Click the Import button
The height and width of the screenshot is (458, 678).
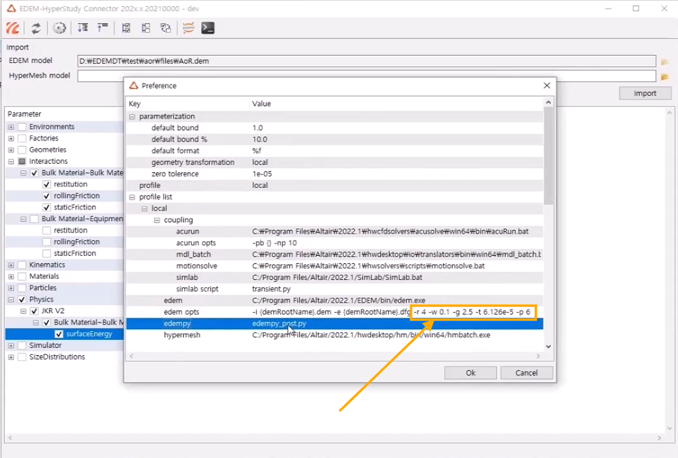(x=645, y=93)
